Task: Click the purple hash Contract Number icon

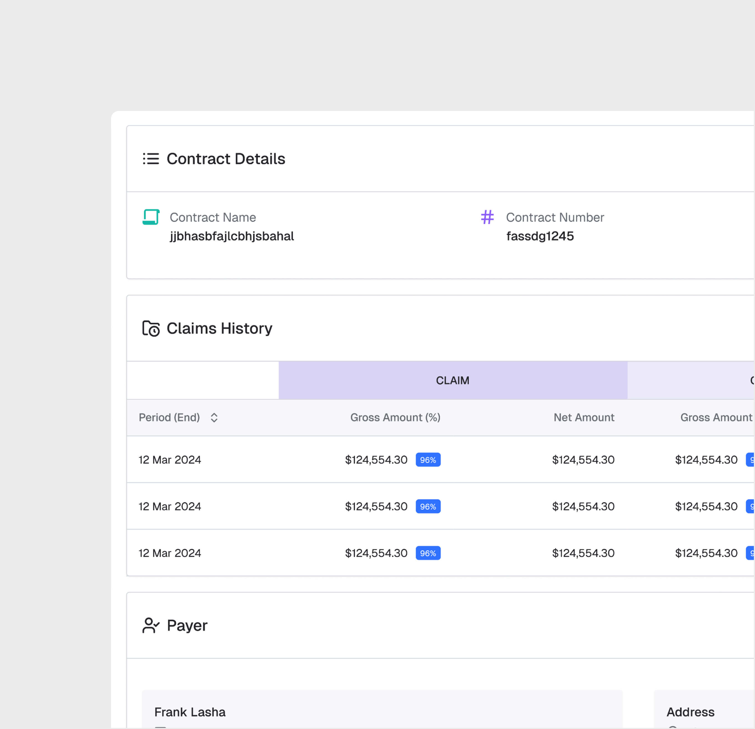Action: pyautogui.click(x=487, y=217)
